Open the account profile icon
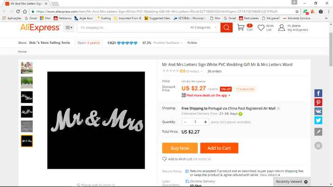Screen dimensions: 333x187 [281, 28]
